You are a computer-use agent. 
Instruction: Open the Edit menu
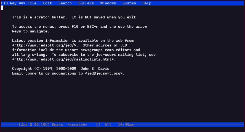click(x=47, y=3)
